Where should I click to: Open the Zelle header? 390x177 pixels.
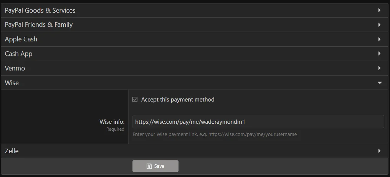pos(195,151)
